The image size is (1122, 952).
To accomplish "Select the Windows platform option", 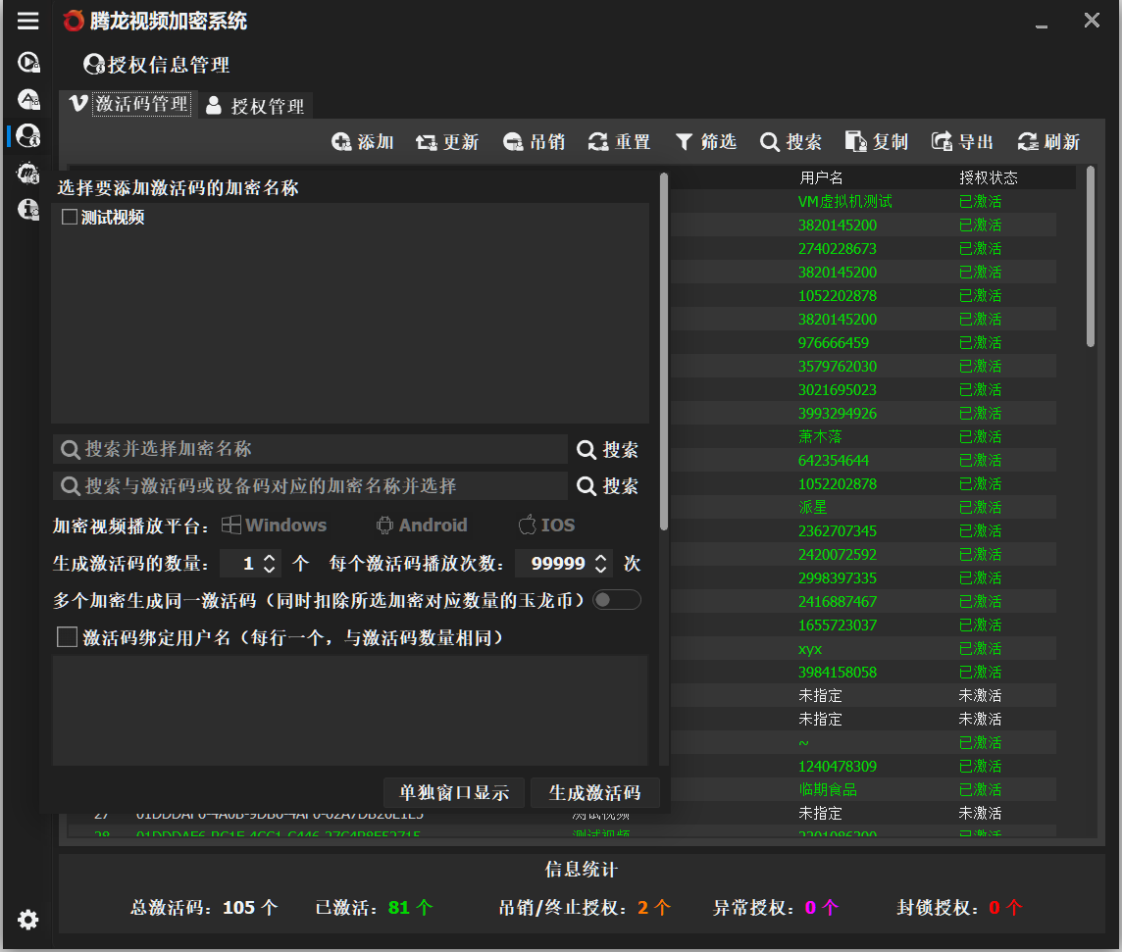I will point(274,525).
